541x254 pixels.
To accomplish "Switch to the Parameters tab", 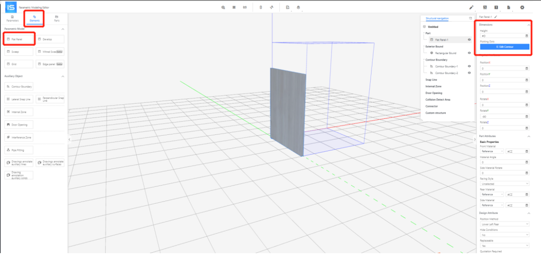I will [12, 19].
